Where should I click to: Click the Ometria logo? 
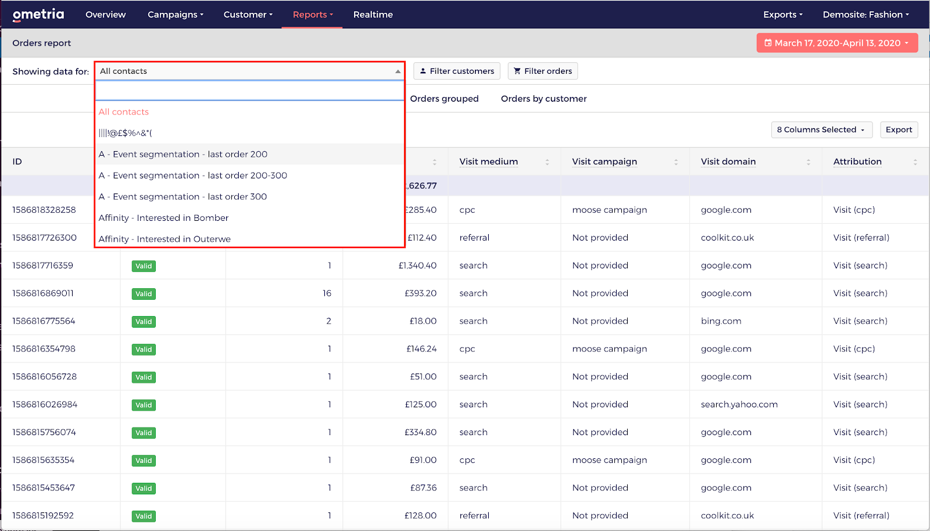[38, 15]
